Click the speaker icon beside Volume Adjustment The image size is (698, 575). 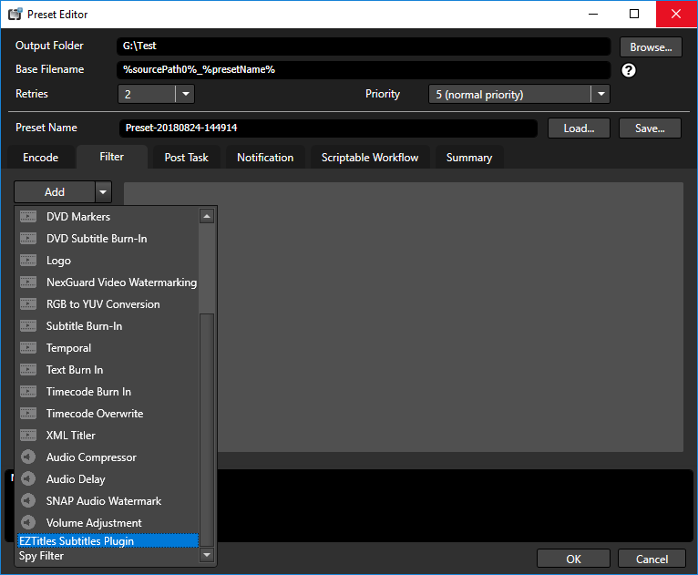(x=28, y=523)
